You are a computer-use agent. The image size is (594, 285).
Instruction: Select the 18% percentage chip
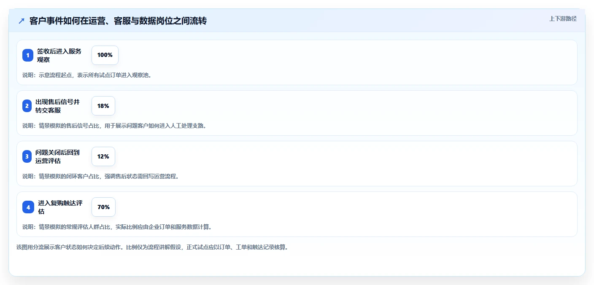coord(103,106)
